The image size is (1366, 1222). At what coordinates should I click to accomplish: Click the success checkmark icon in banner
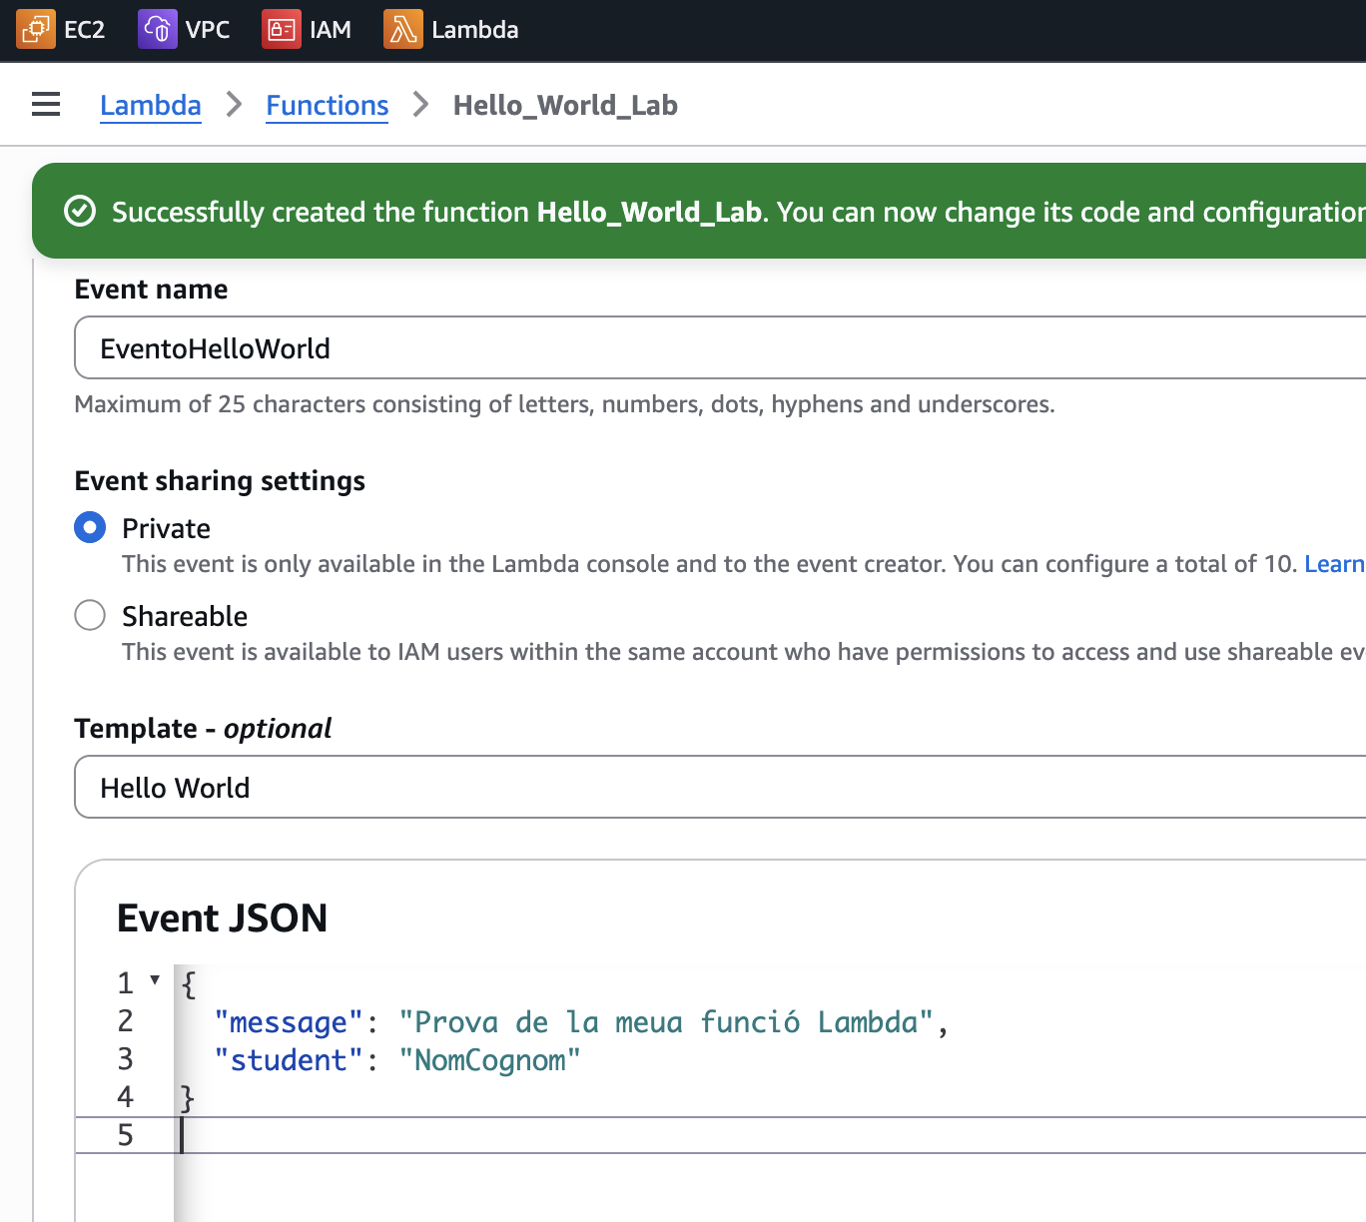tap(80, 212)
